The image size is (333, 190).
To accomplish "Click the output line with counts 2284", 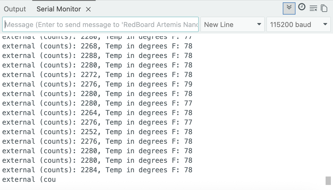I will pos(97,170).
